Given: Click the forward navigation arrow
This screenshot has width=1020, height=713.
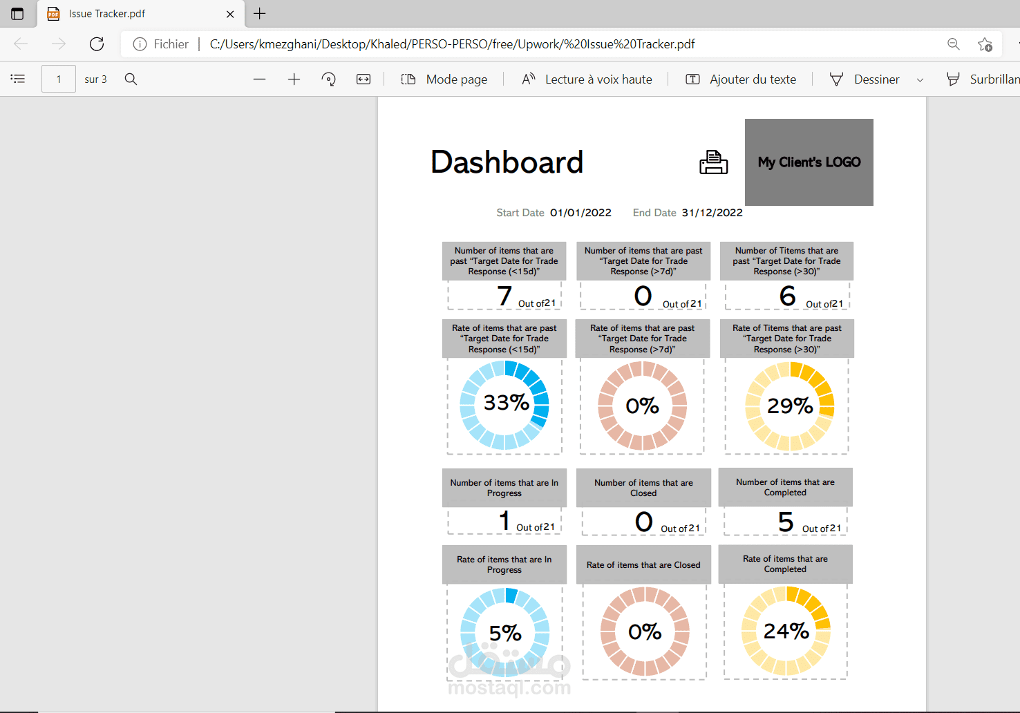Looking at the screenshot, I should pyautogui.click(x=59, y=44).
